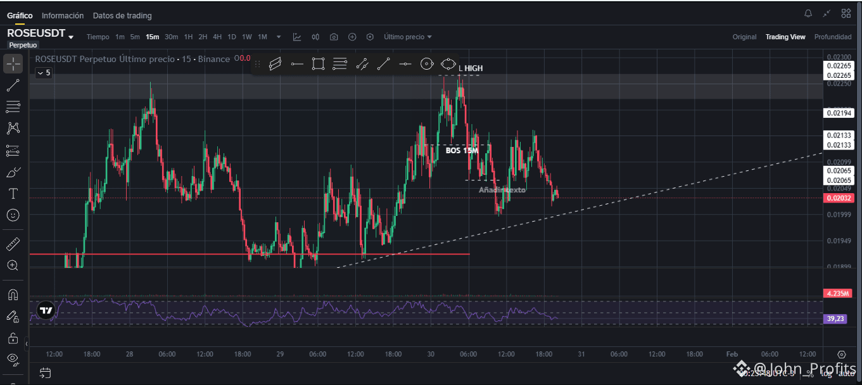Open the time axis settings hexagon icon

tap(842, 355)
